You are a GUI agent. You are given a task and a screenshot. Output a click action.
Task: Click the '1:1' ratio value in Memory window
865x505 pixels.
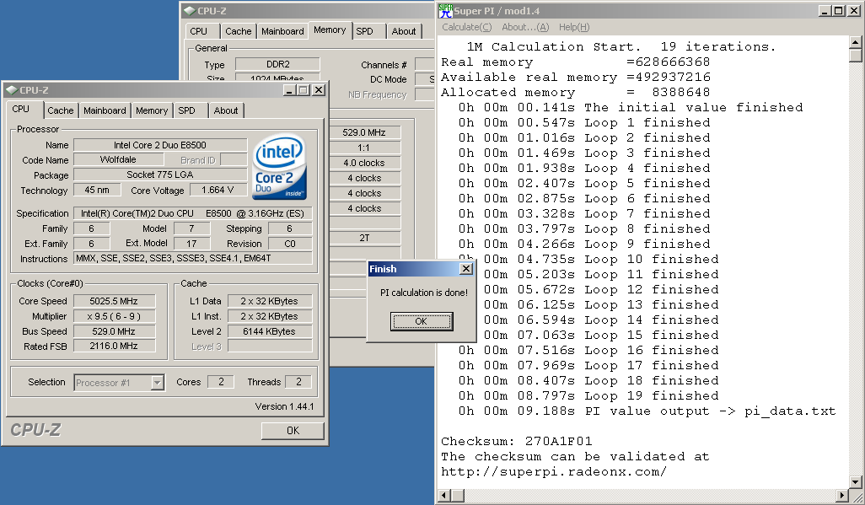(364, 148)
